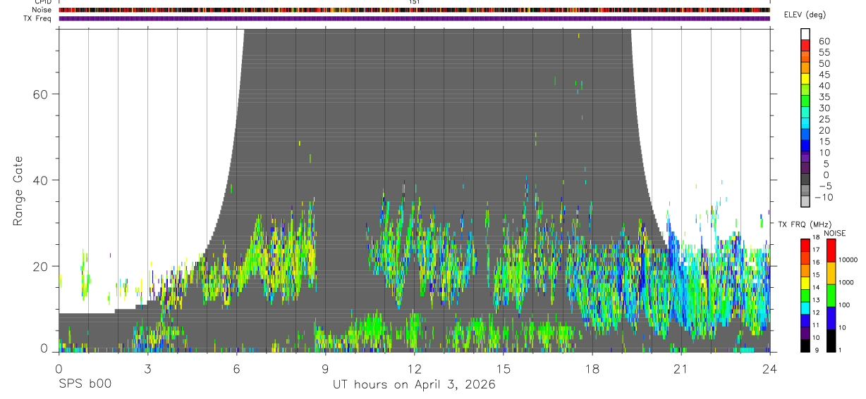Click 'UT hours on April 3, 2026' axis title
This screenshot has width=866, height=399.
click(415, 386)
